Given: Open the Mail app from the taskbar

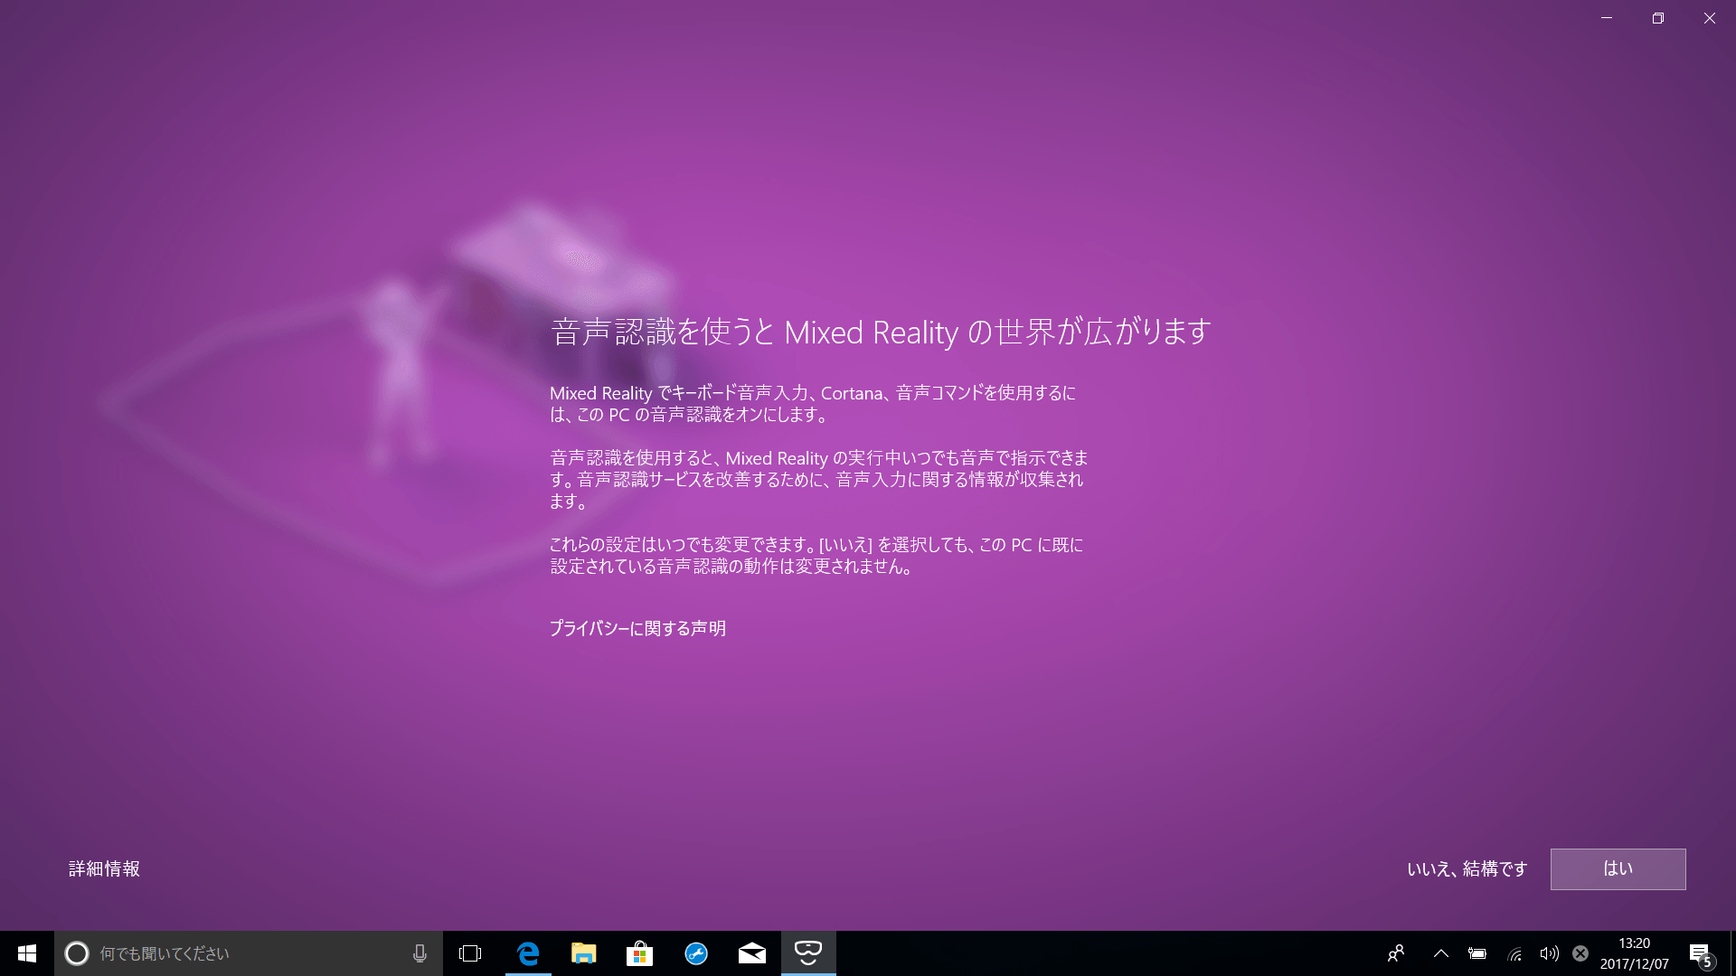Looking at the screenshot, I should tap(751, 953).
